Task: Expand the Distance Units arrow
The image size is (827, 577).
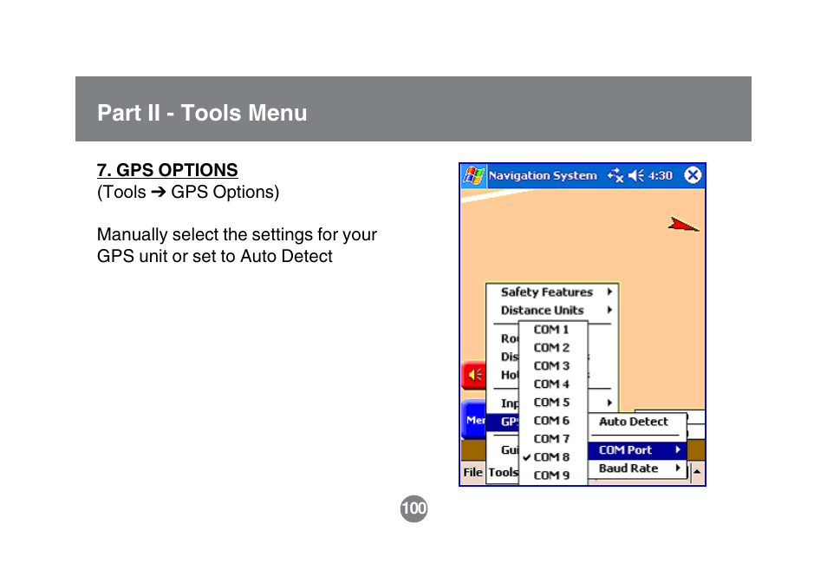Action: 609,310
